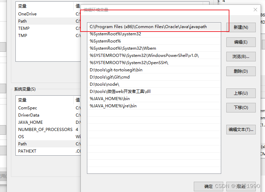Select D:\tools\git-tortoisegit\bin entry

click(x=154, y=70)
